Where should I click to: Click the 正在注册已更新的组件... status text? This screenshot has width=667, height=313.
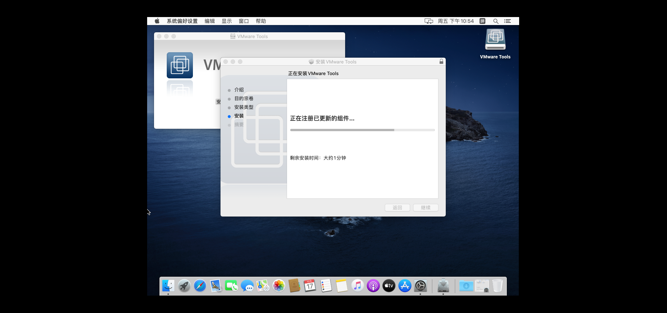322,118
